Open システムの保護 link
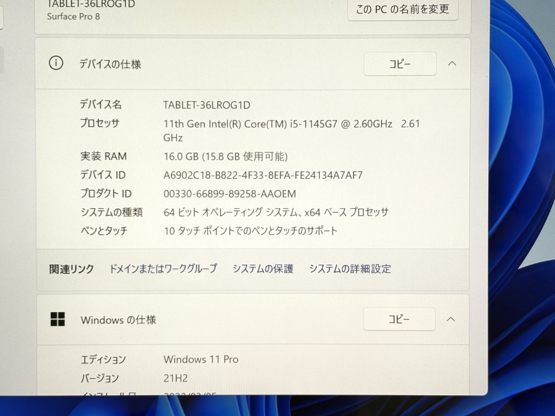 (263, 269)
